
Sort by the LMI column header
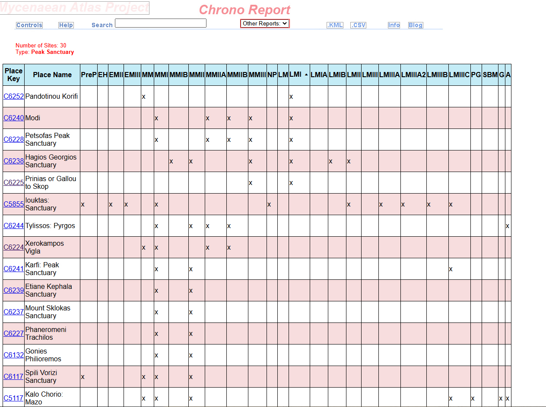tap(296, 75)
